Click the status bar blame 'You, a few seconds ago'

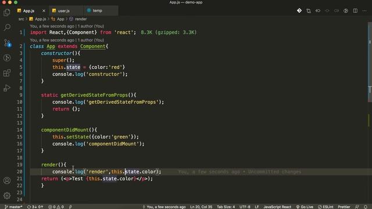point(164,207)
